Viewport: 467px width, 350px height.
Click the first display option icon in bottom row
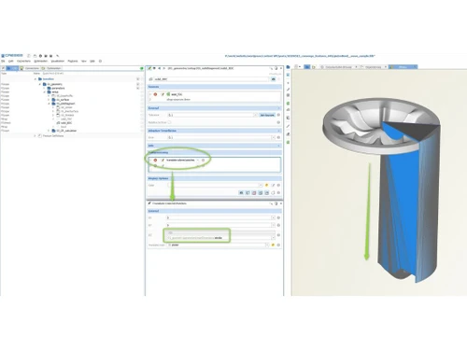(241, 193)
